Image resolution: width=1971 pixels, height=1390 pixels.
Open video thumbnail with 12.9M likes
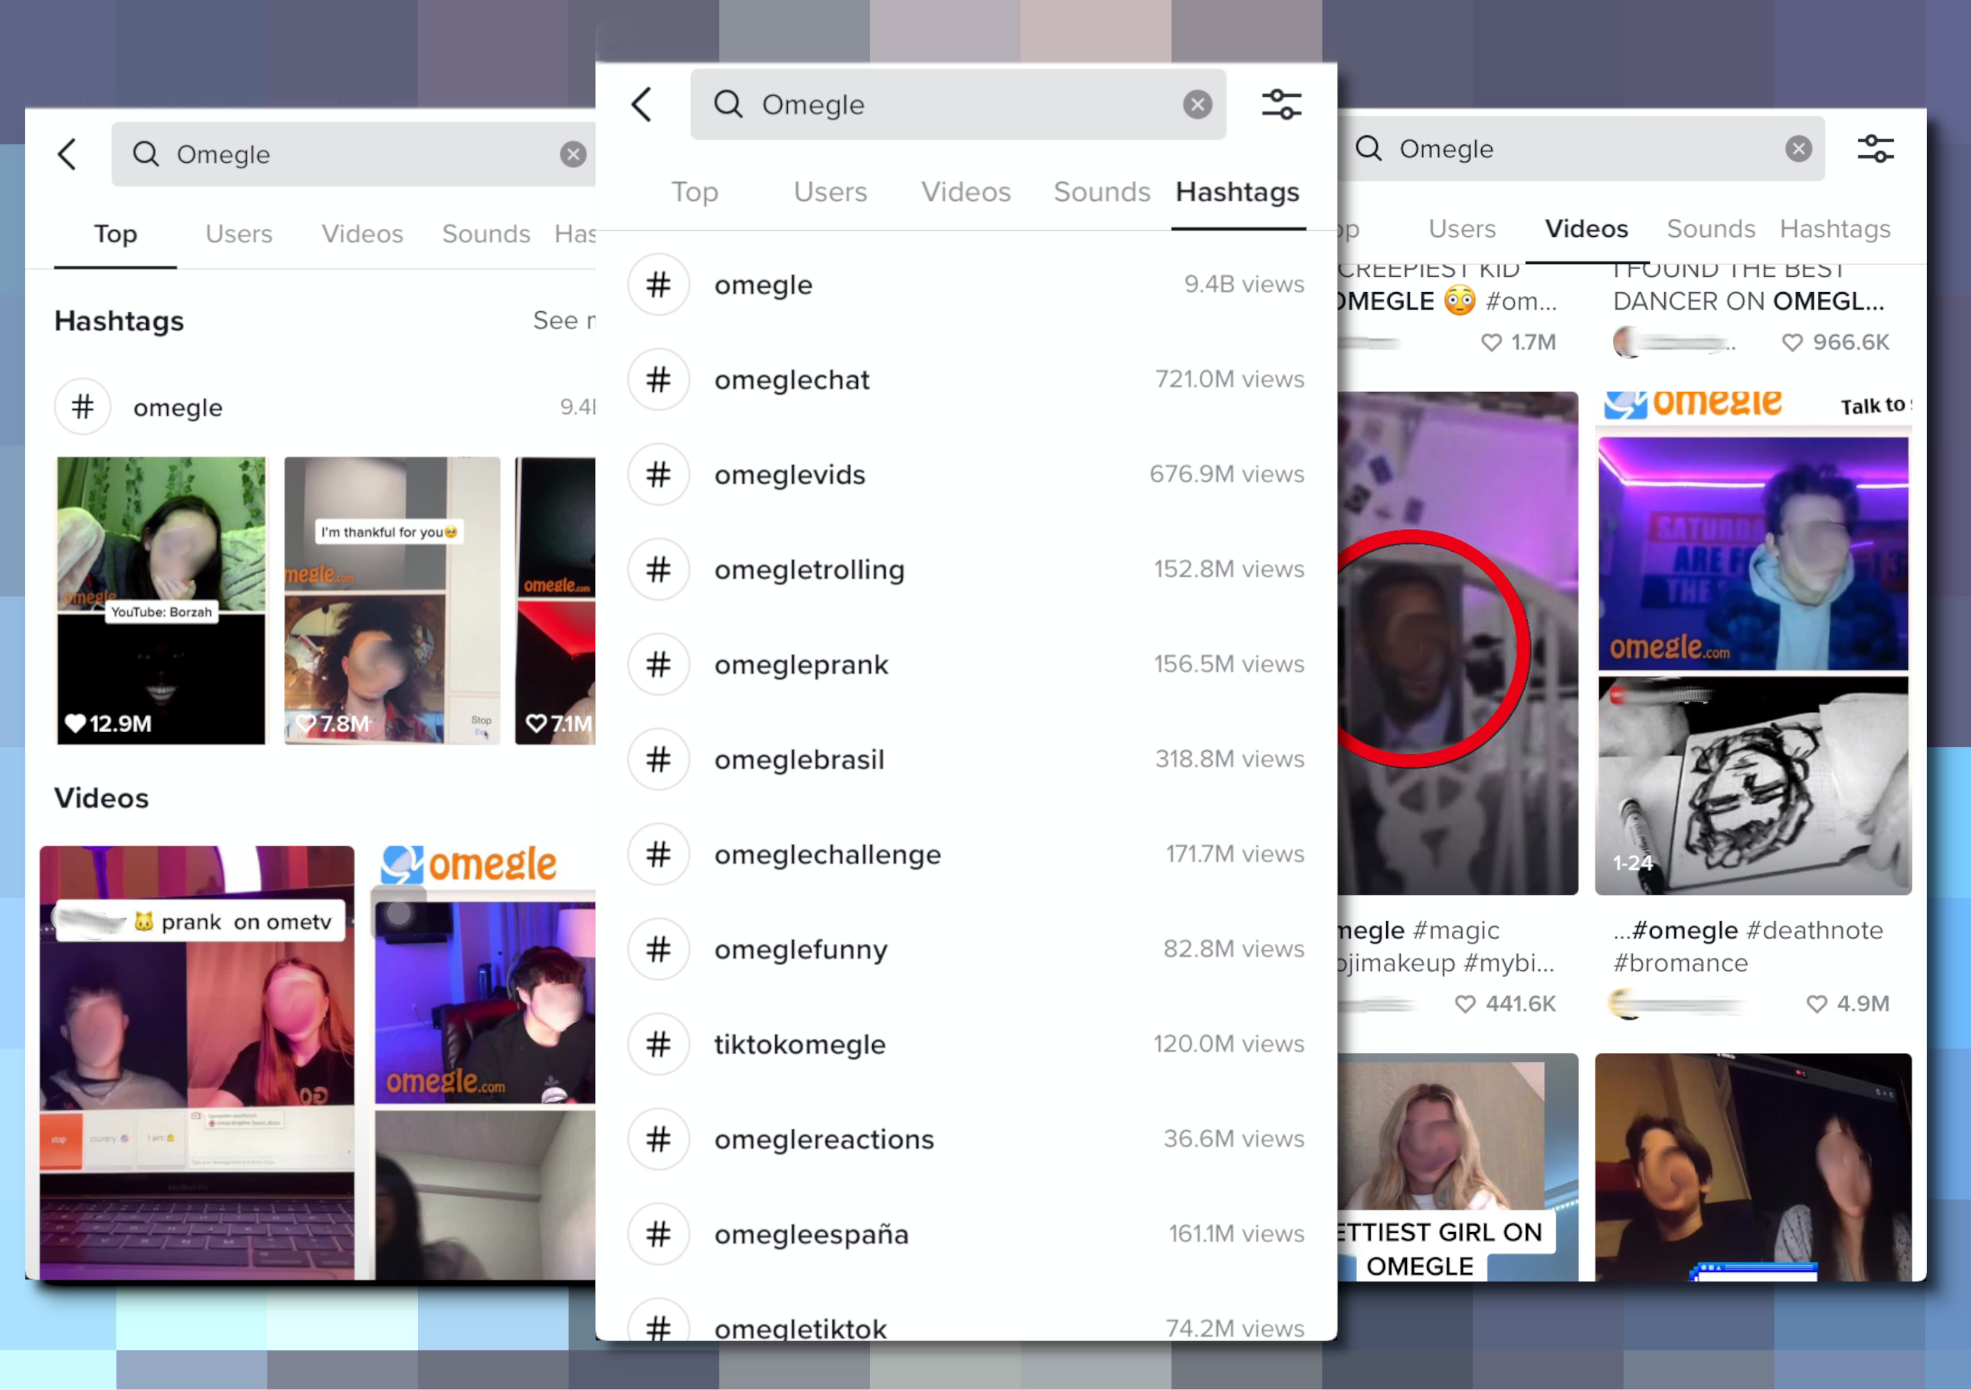coord(161,600)
